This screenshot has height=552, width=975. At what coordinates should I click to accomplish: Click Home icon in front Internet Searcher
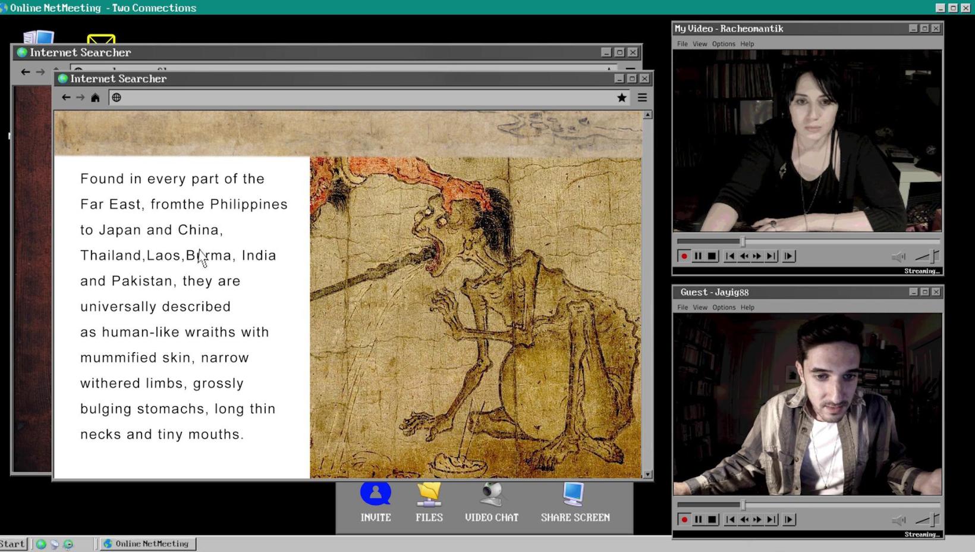click(95, 98)
